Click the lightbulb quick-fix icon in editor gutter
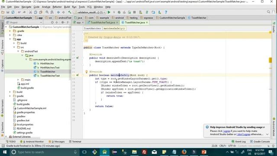Viewport: 277px width, 156px height. coord(87,71)
